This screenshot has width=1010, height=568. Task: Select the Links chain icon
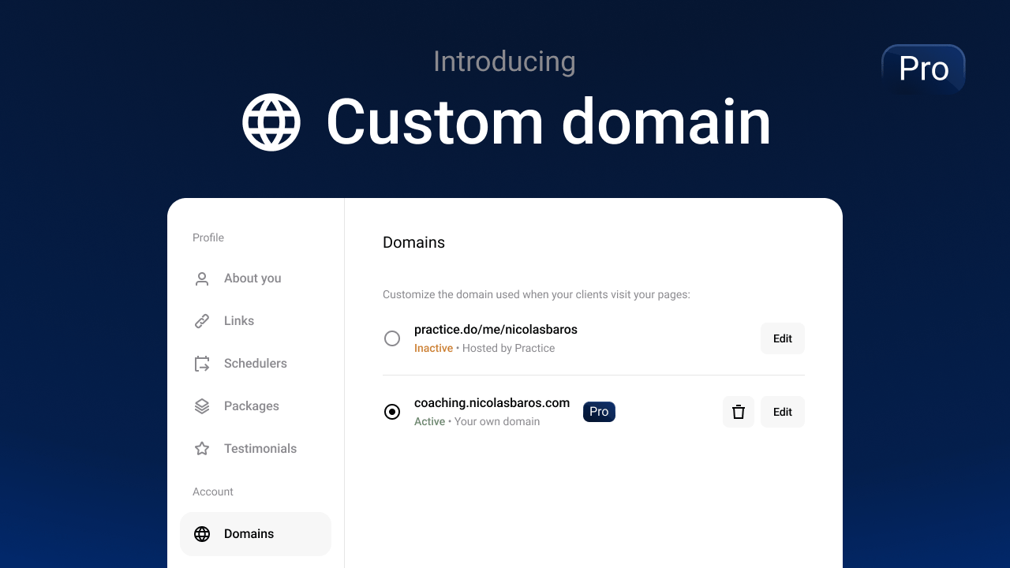201,321
